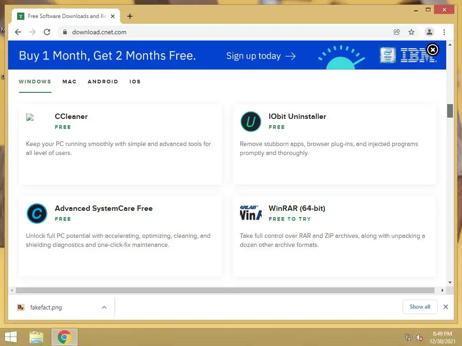Image resolution: width=462 pixels, height=346 pixels.
Task: Click the horizontal scroll right arrow
Action: coord(442,291)
